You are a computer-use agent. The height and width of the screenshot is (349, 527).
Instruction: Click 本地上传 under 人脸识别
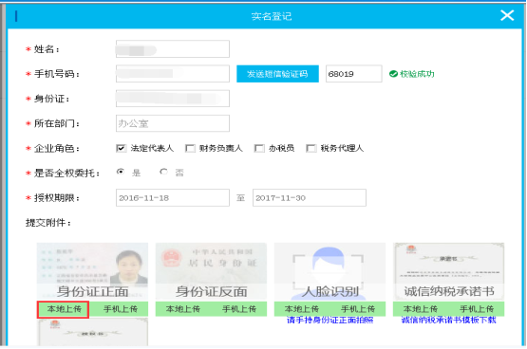[301, 309]
